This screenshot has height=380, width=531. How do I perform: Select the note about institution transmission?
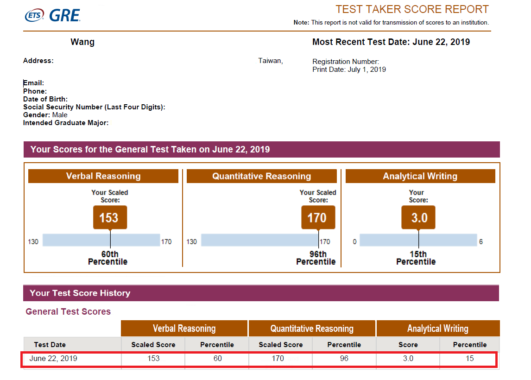(391, 22)
